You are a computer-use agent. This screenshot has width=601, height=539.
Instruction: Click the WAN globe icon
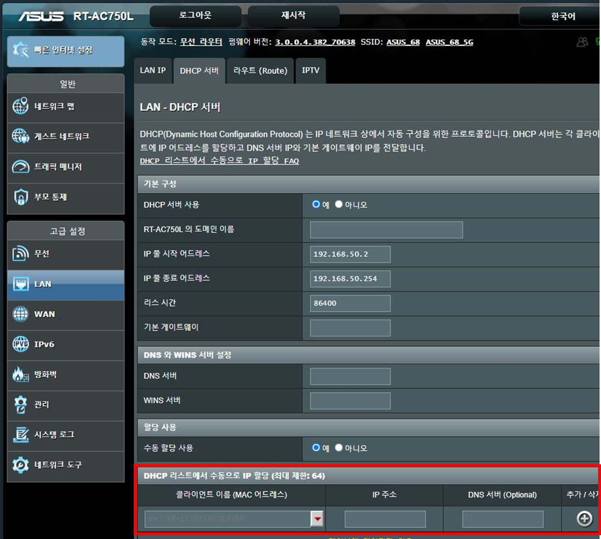pyautogui.click(x=21, y=314)
